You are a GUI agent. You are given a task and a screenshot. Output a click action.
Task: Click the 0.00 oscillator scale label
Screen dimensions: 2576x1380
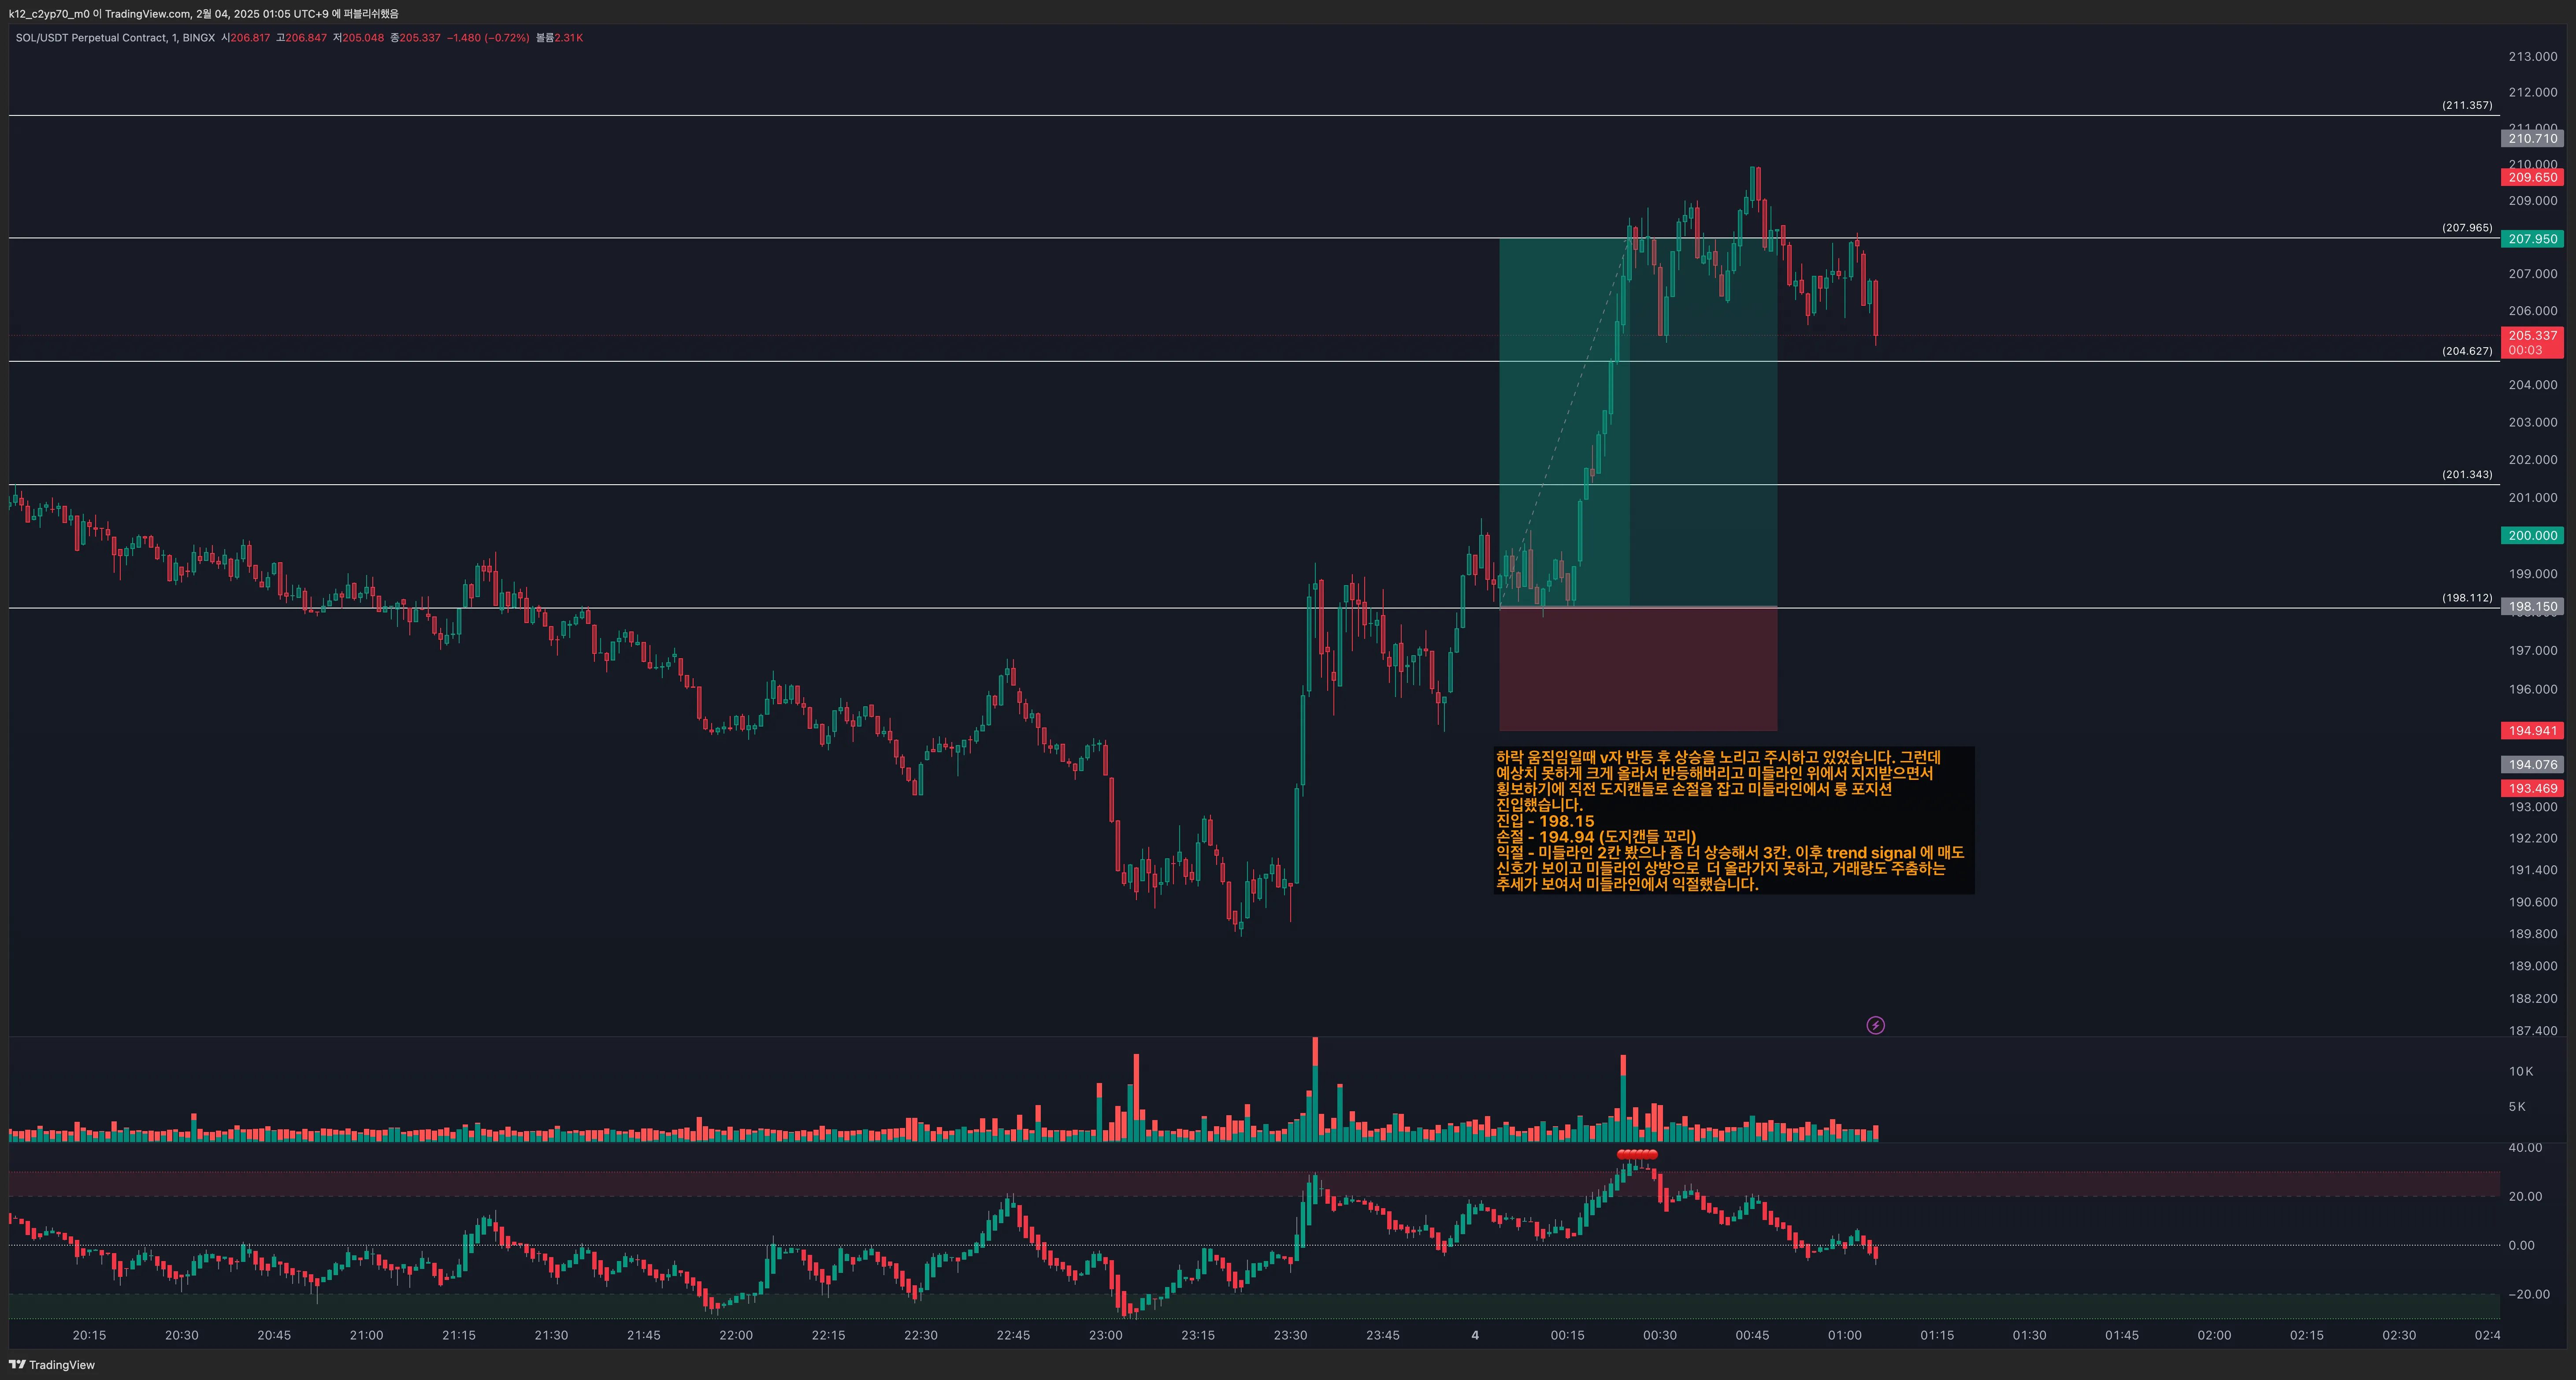(x=2522, y=1245)
